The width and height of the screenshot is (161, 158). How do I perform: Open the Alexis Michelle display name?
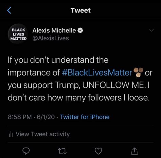point(54,31)
